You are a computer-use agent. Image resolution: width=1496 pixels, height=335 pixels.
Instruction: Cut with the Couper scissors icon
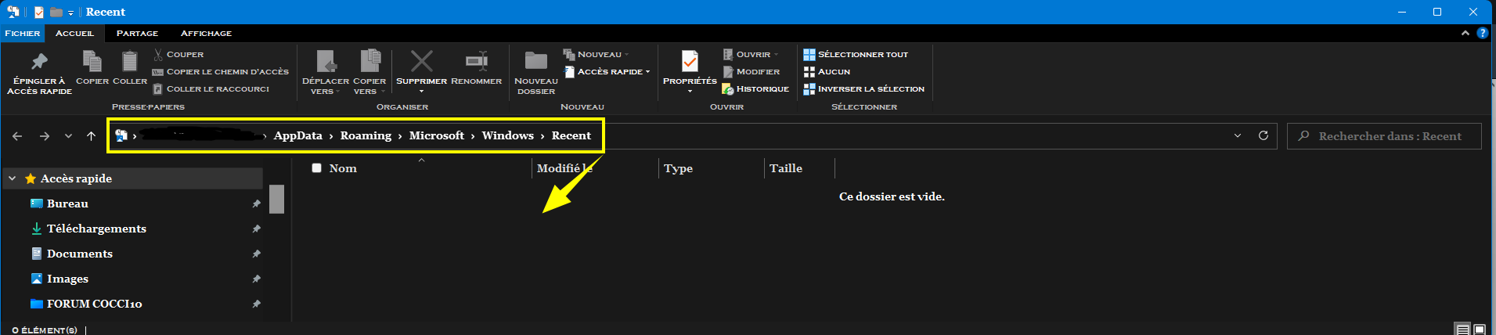pyautogui.click(x=158, y=54)
